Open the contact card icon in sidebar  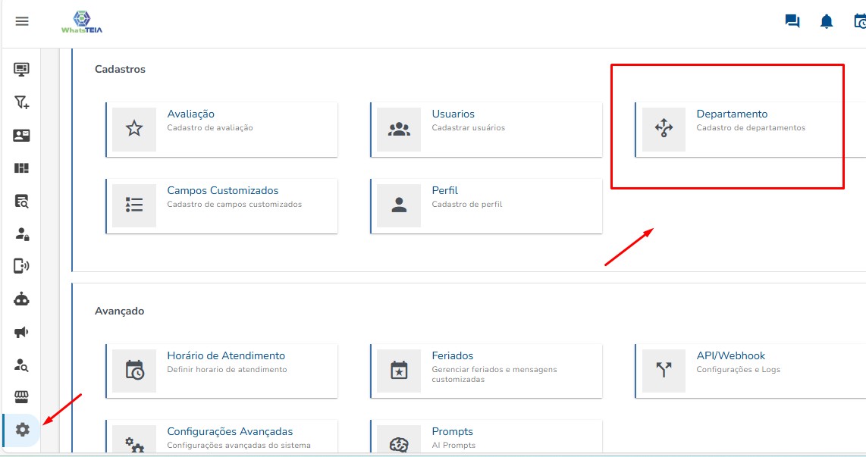pos(22,136)
